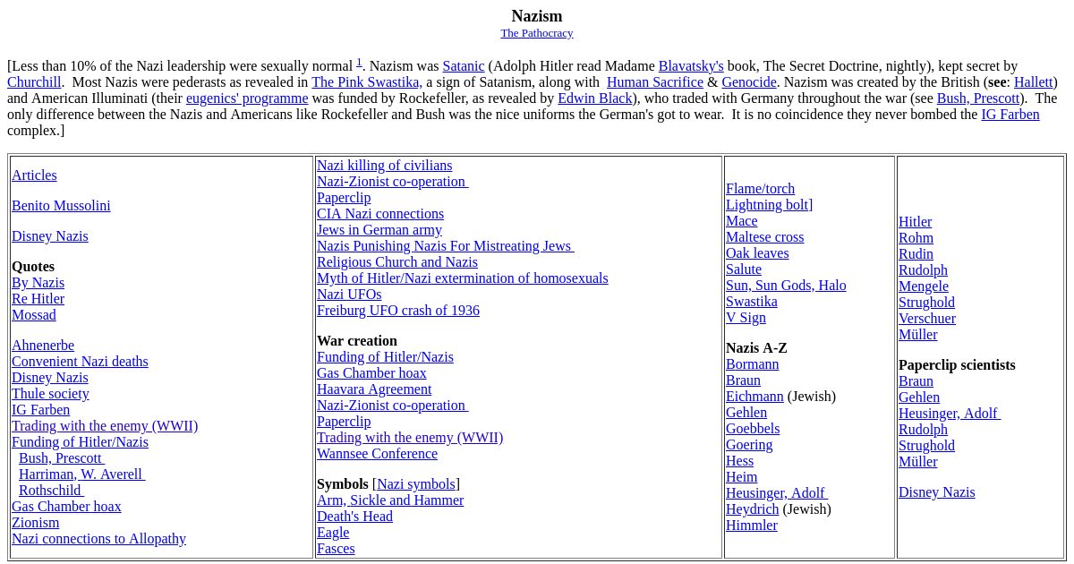The image size is (1074, 564).
Task: Open the Satanic link in intro paragraph
Action: (464, 66)
